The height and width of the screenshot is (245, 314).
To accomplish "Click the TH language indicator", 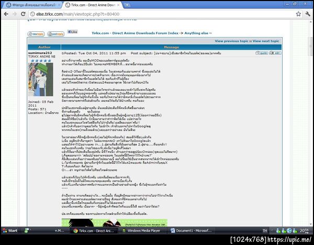I will point(265,231).
